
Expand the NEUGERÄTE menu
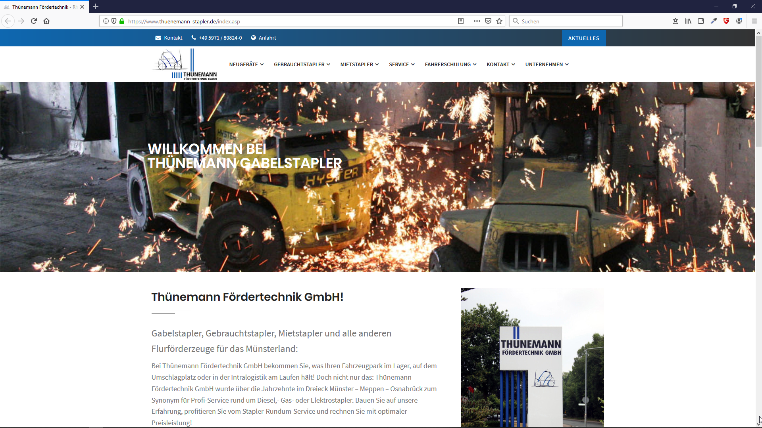(246, 64)
